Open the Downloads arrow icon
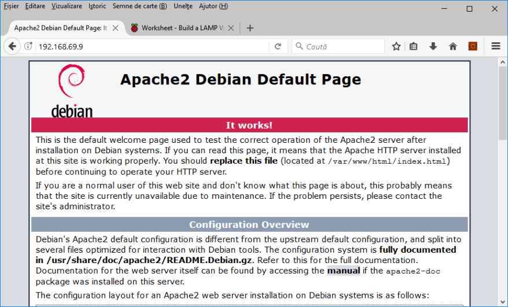 [x=433, y=47]
